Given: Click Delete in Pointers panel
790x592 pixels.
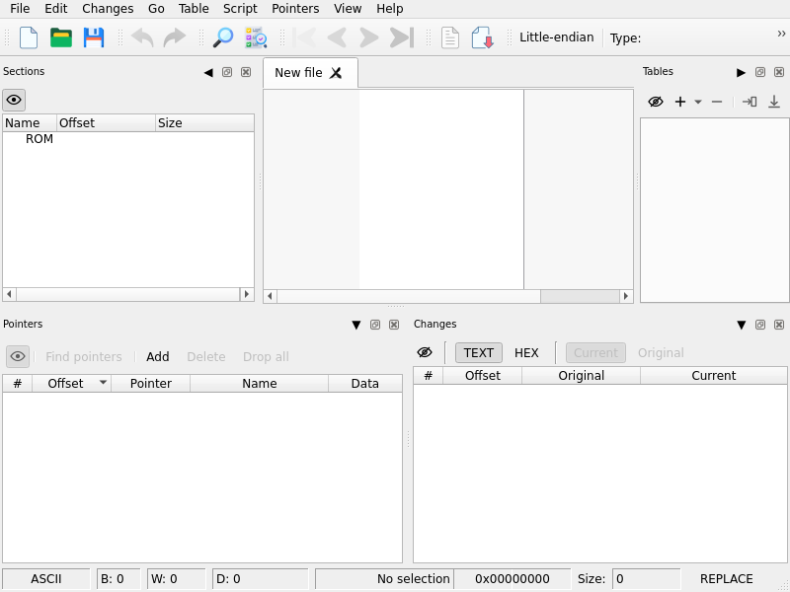Looking at the screenshot, I should pos(206,356).
